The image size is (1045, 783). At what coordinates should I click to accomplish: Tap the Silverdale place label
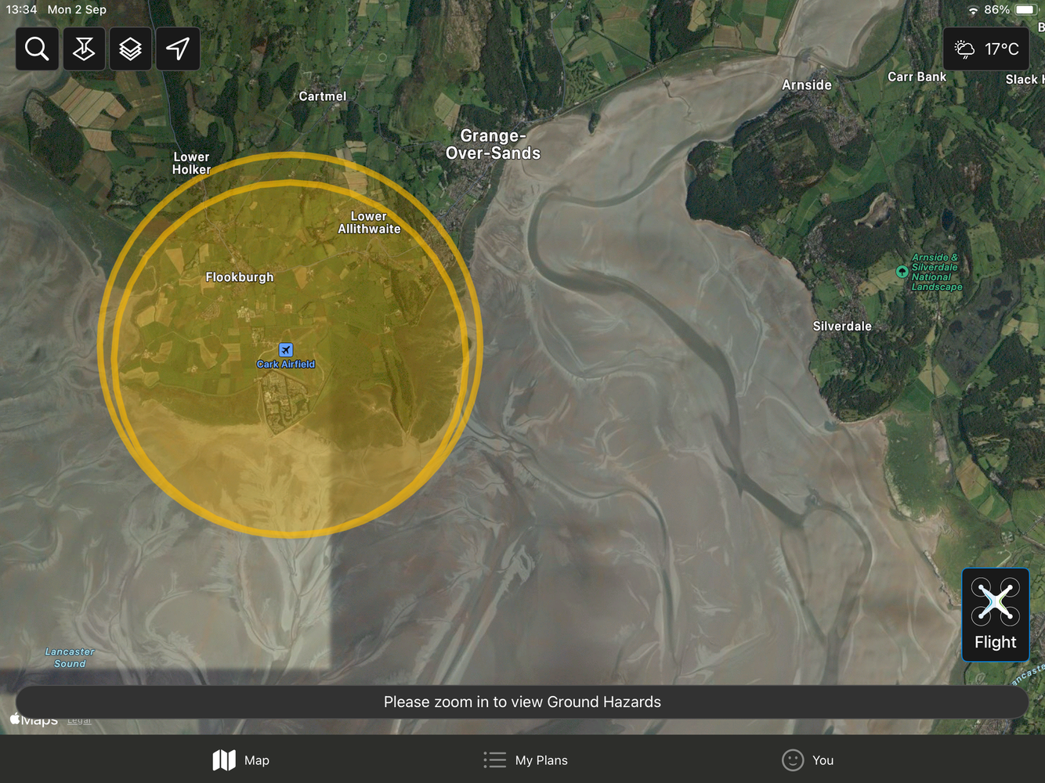(x=842, y=327)
